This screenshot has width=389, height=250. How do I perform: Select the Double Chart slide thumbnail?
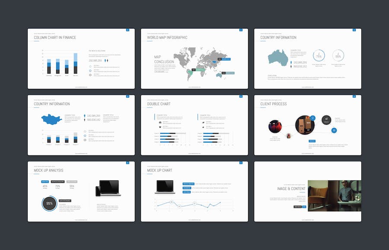tap(194, 125)
